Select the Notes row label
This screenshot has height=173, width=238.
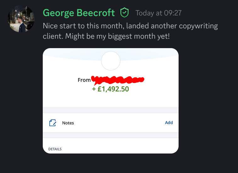point(68,123)
